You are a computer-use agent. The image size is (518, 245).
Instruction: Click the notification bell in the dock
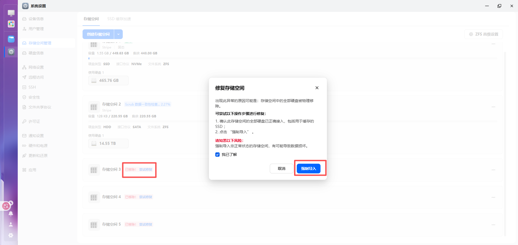coord(11,214)
